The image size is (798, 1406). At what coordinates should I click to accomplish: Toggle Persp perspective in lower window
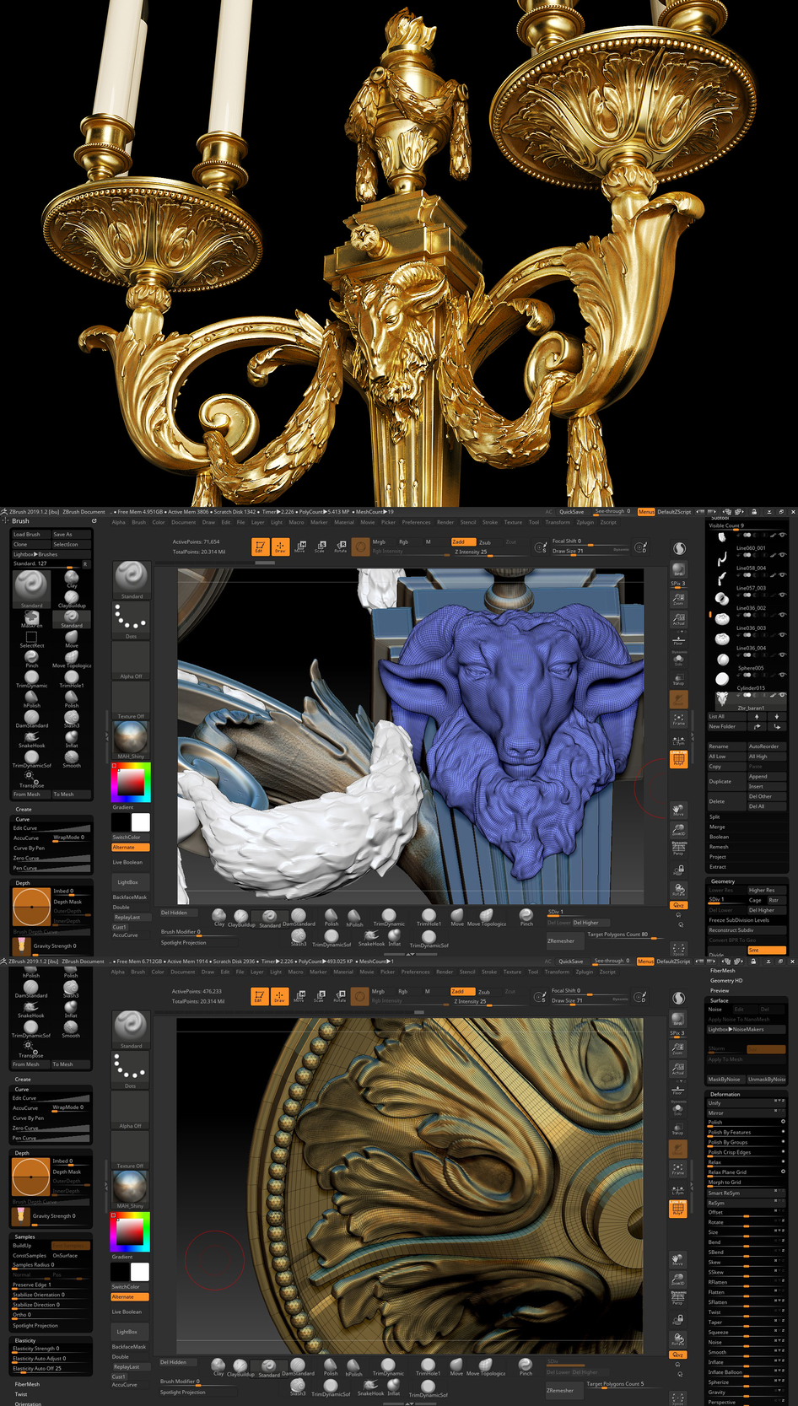click(677, 1298)
